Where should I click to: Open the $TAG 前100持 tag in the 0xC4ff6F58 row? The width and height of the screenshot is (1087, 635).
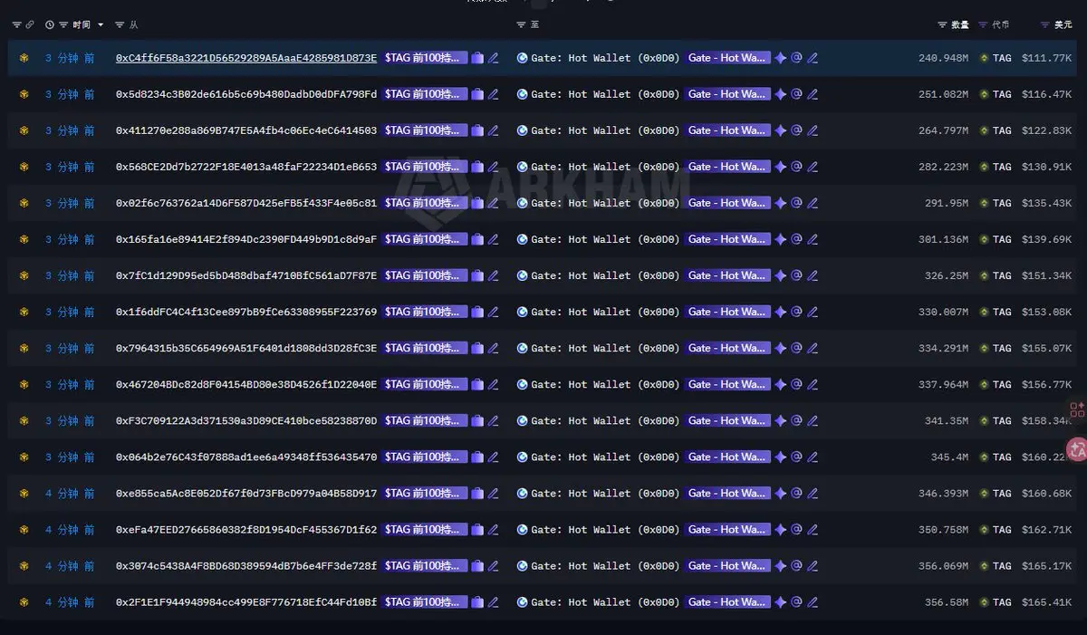tap(425, 58)
